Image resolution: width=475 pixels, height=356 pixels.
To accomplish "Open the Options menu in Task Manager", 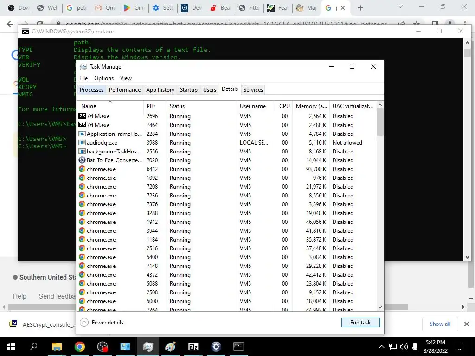I will (104, 78).
